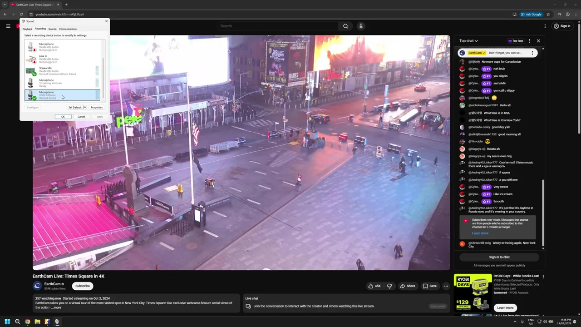Viewport: 581px width, 327px height.
Task: Cancel the Sound dialog
Action: (x=81, y=117)
